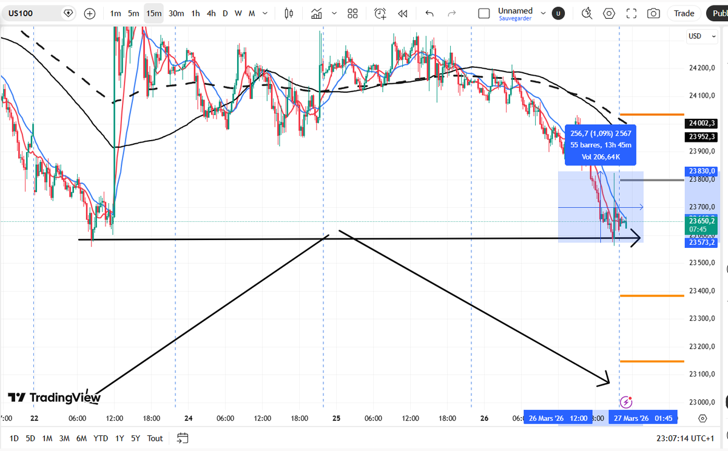
Task: Undo the last chart action
Action: tap(429, 13)
